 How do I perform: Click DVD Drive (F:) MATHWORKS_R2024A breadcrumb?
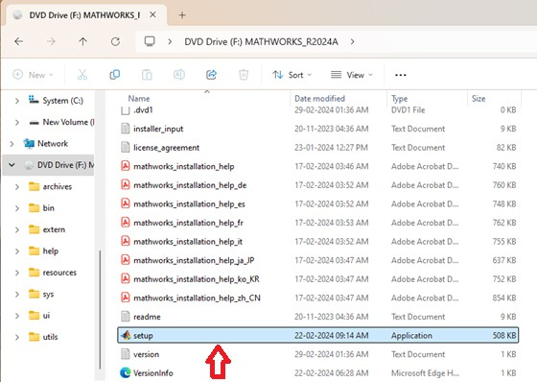click(261, 42)
